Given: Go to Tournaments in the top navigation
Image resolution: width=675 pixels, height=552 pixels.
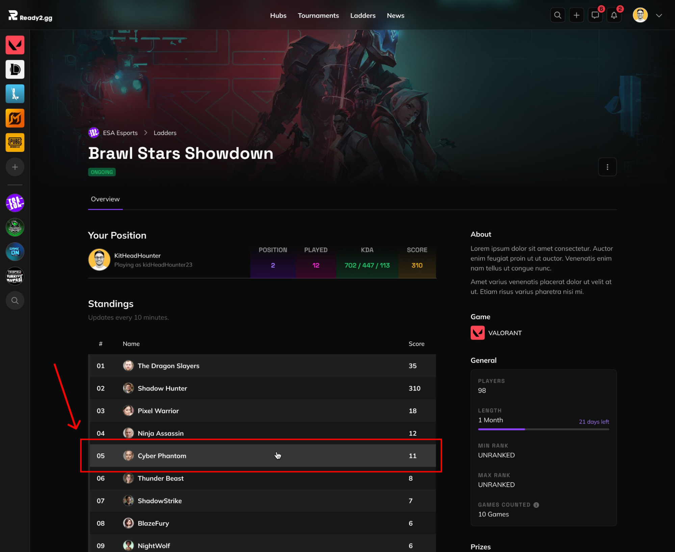Looking at the screenshot, I should (318, 16).
